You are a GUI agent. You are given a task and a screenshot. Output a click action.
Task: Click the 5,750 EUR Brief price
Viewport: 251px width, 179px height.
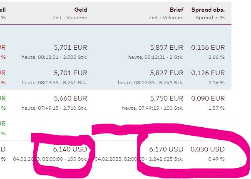[x=167, y=98]
